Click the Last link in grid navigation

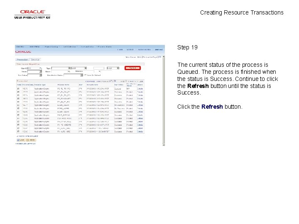point(141,81)
